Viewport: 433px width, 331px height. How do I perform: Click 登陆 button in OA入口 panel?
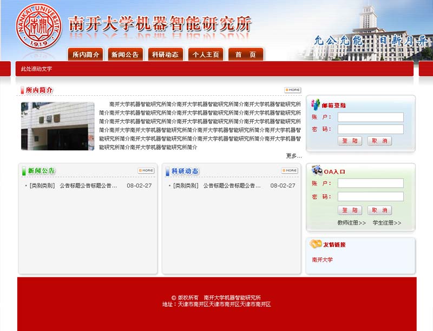(x=350, y=210)
